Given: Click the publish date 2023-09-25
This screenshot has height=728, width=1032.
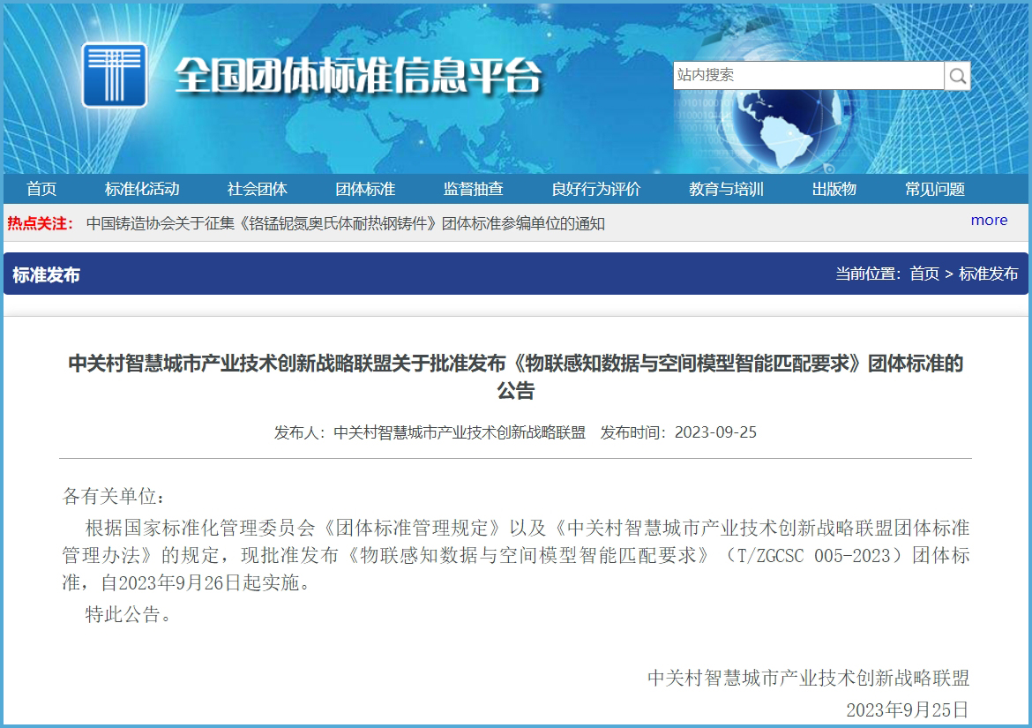Looking at the screenshot, I should point(715,432).
